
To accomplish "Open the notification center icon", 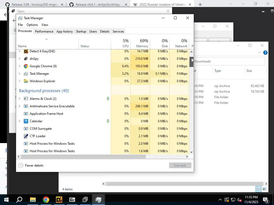I will pyautogui.click(x=266, y=200).
